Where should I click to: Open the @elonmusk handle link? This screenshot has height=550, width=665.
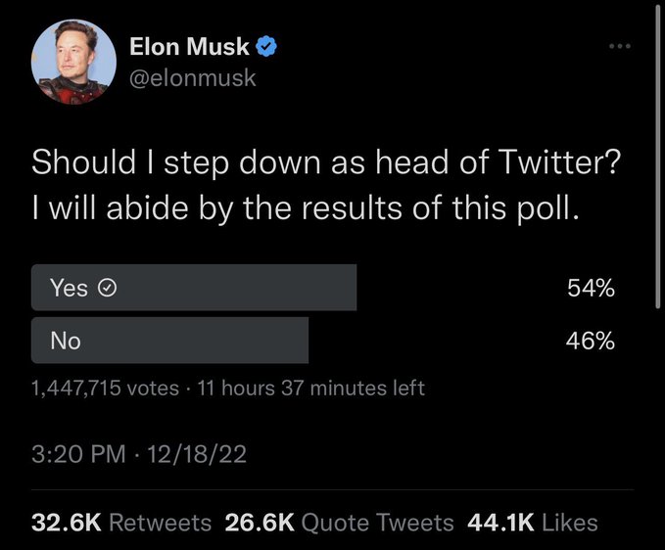[193, 77]
